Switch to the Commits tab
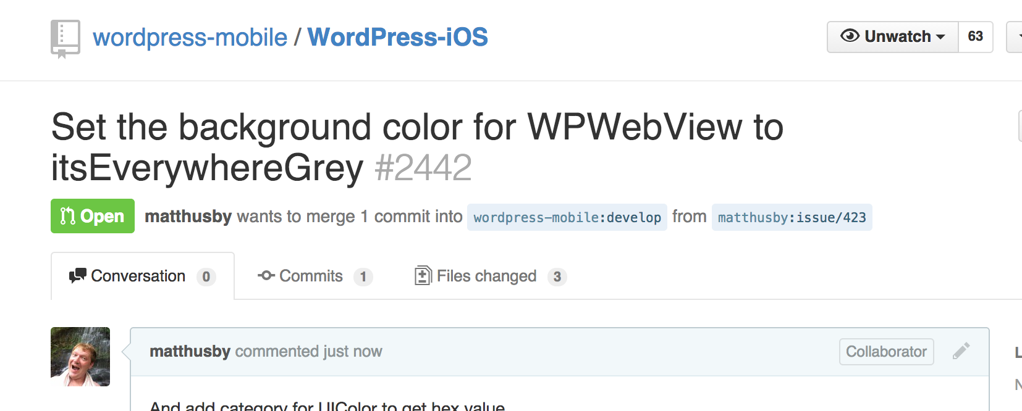1022x411 pixels. pos(310,276)
